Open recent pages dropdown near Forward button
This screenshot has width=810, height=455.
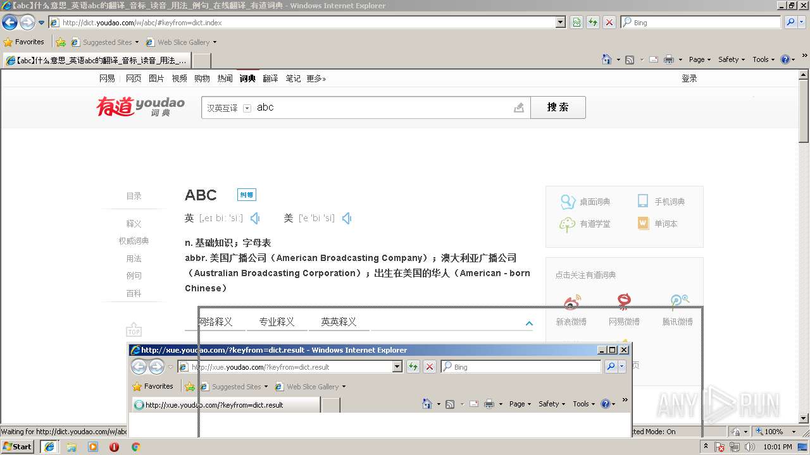pyautogui.click(x=41, y=22)
